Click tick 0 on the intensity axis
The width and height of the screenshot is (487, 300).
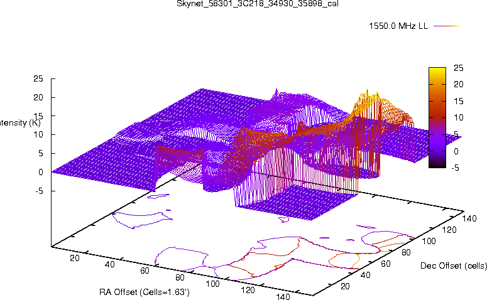pyautogui.click(x=41, y=172)
